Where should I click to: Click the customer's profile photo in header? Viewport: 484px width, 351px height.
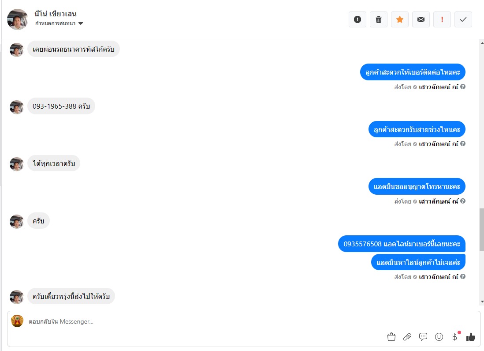(x=18, y=19)
